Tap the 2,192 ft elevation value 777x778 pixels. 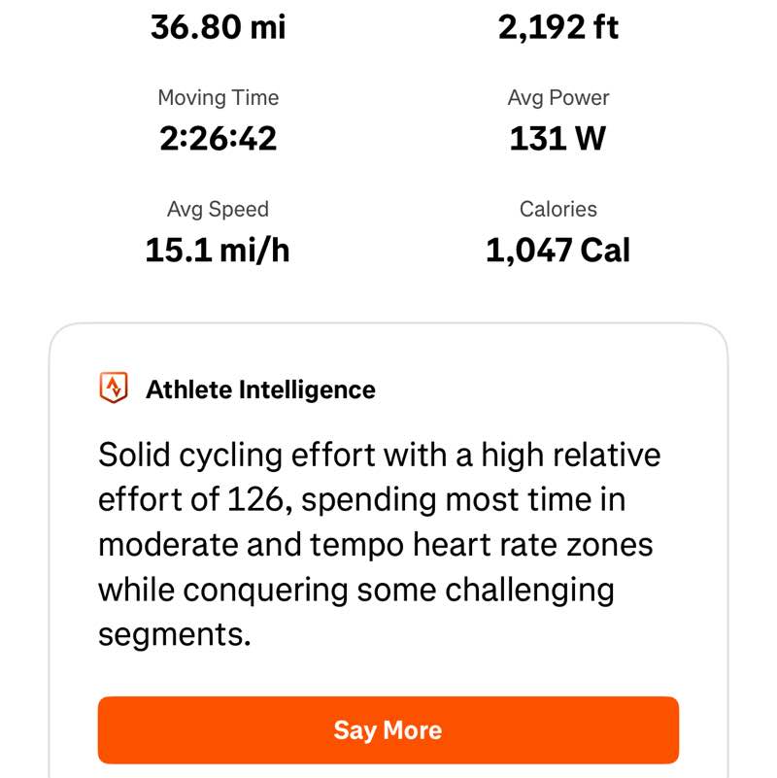click(558, 27)
